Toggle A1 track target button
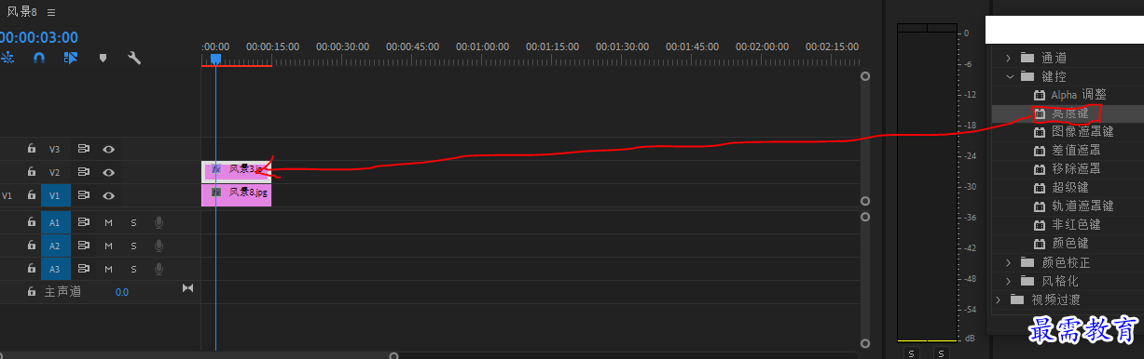This screenshot has height=359, width=1144. [x=55, y=222]
